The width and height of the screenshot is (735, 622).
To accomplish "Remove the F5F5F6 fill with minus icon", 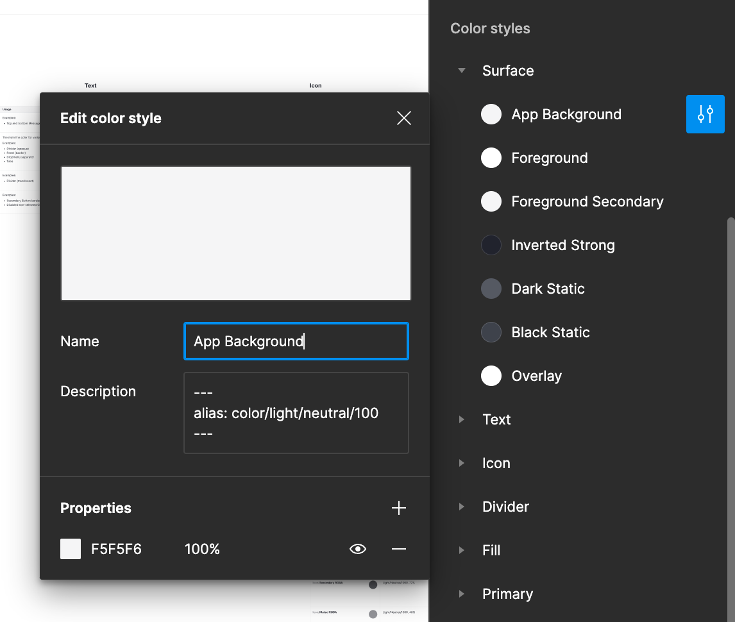I will tap(398, 549).
